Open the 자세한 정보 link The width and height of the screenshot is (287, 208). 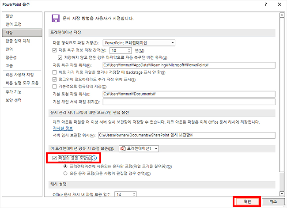[x=63, y=128]
